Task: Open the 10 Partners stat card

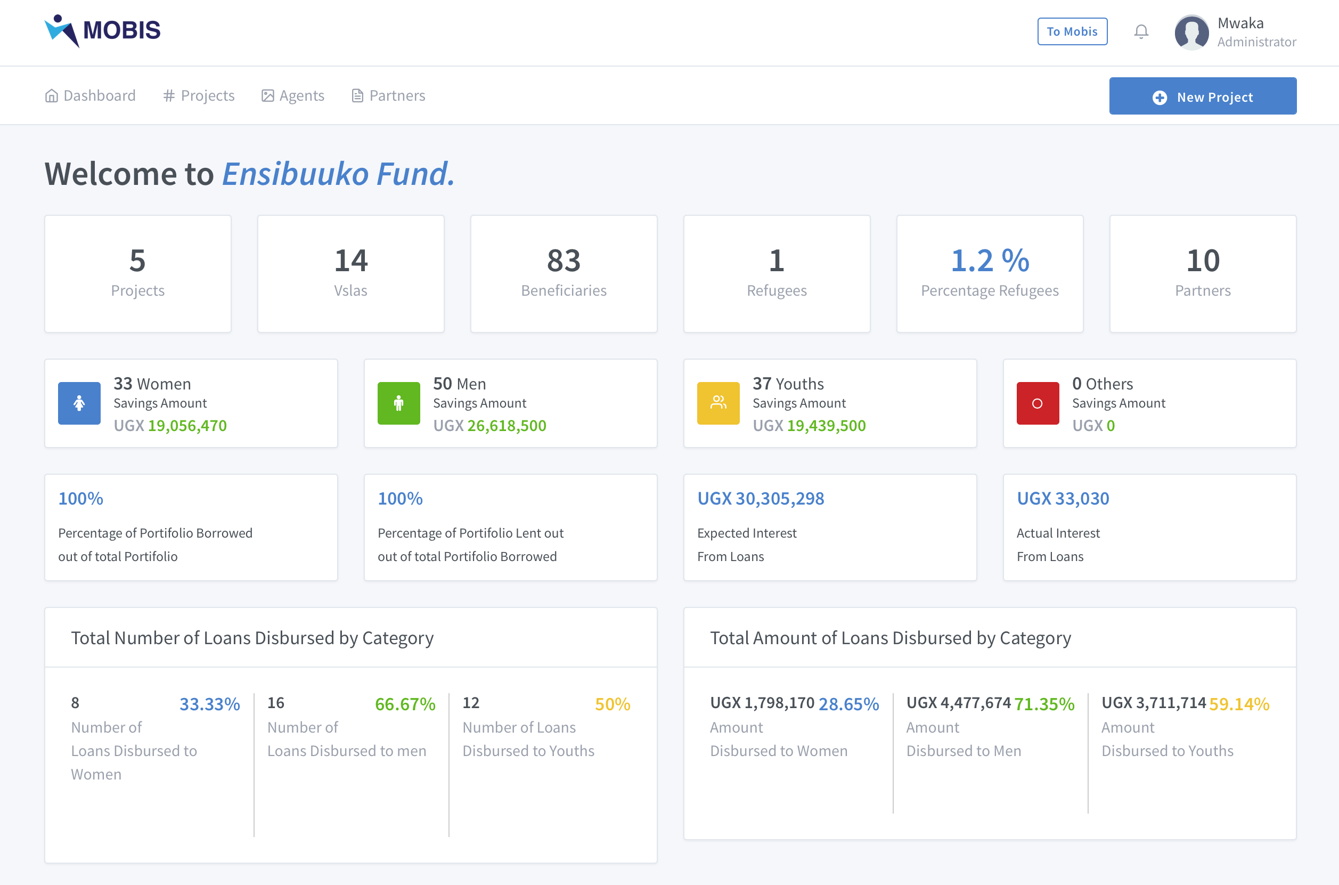Action: 1203,274
